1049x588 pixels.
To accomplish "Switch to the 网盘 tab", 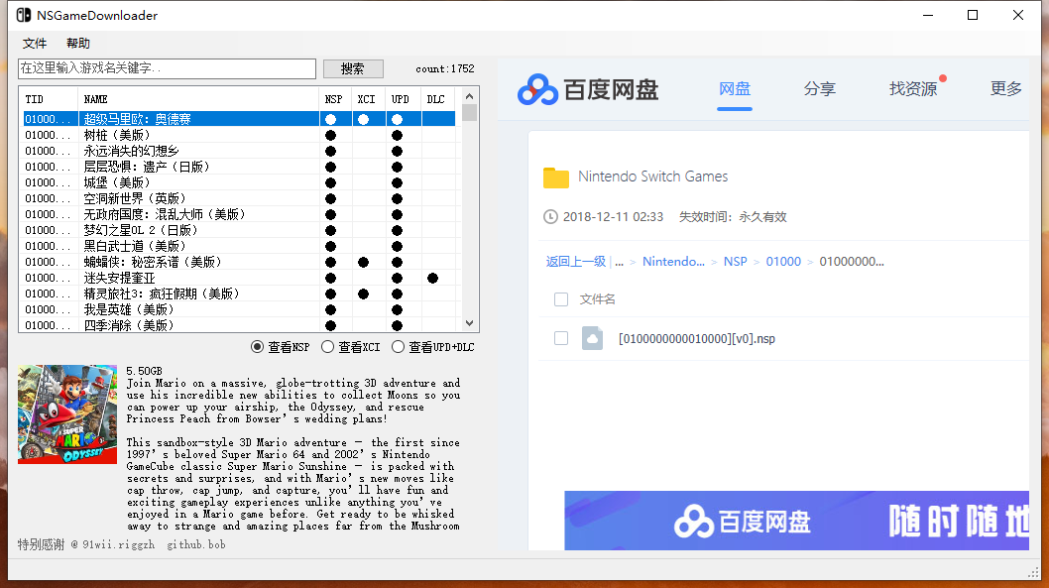I will point(735,89).
